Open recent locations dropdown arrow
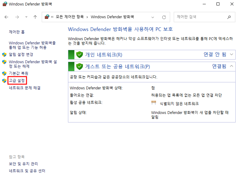 coord(26,17)
